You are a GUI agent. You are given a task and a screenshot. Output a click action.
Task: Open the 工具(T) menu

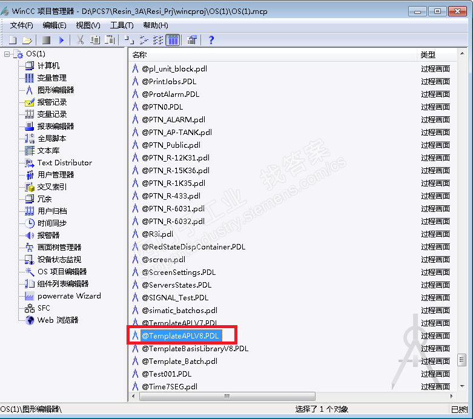click(122, 25)
